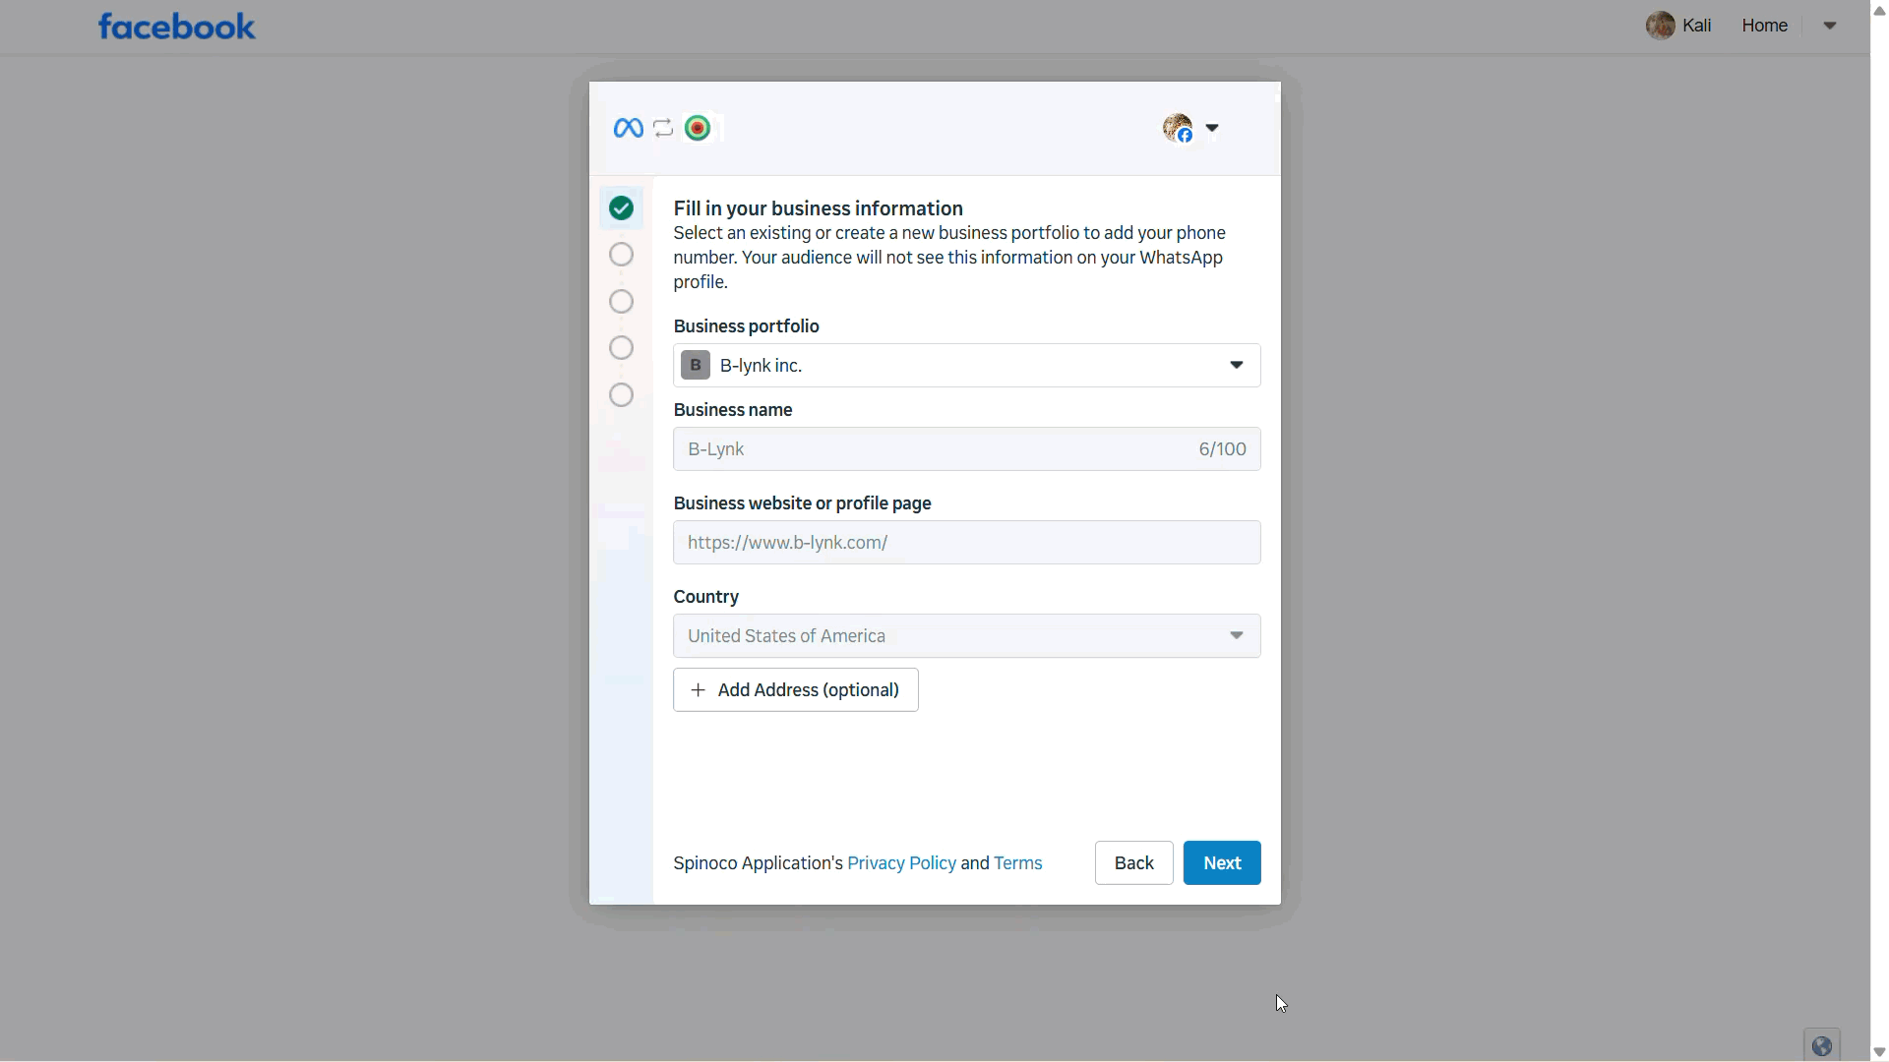Select the second step circle in the sidebar
The width and height of the screenshot is (1889, 1062).
(x=621, y=255)
